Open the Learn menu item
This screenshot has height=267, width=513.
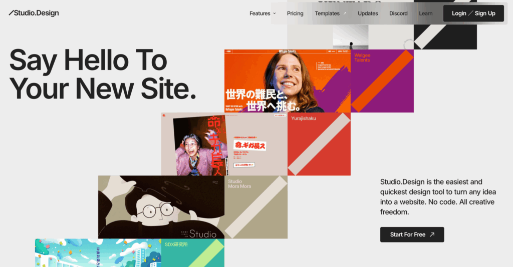[x=426, y=13]
